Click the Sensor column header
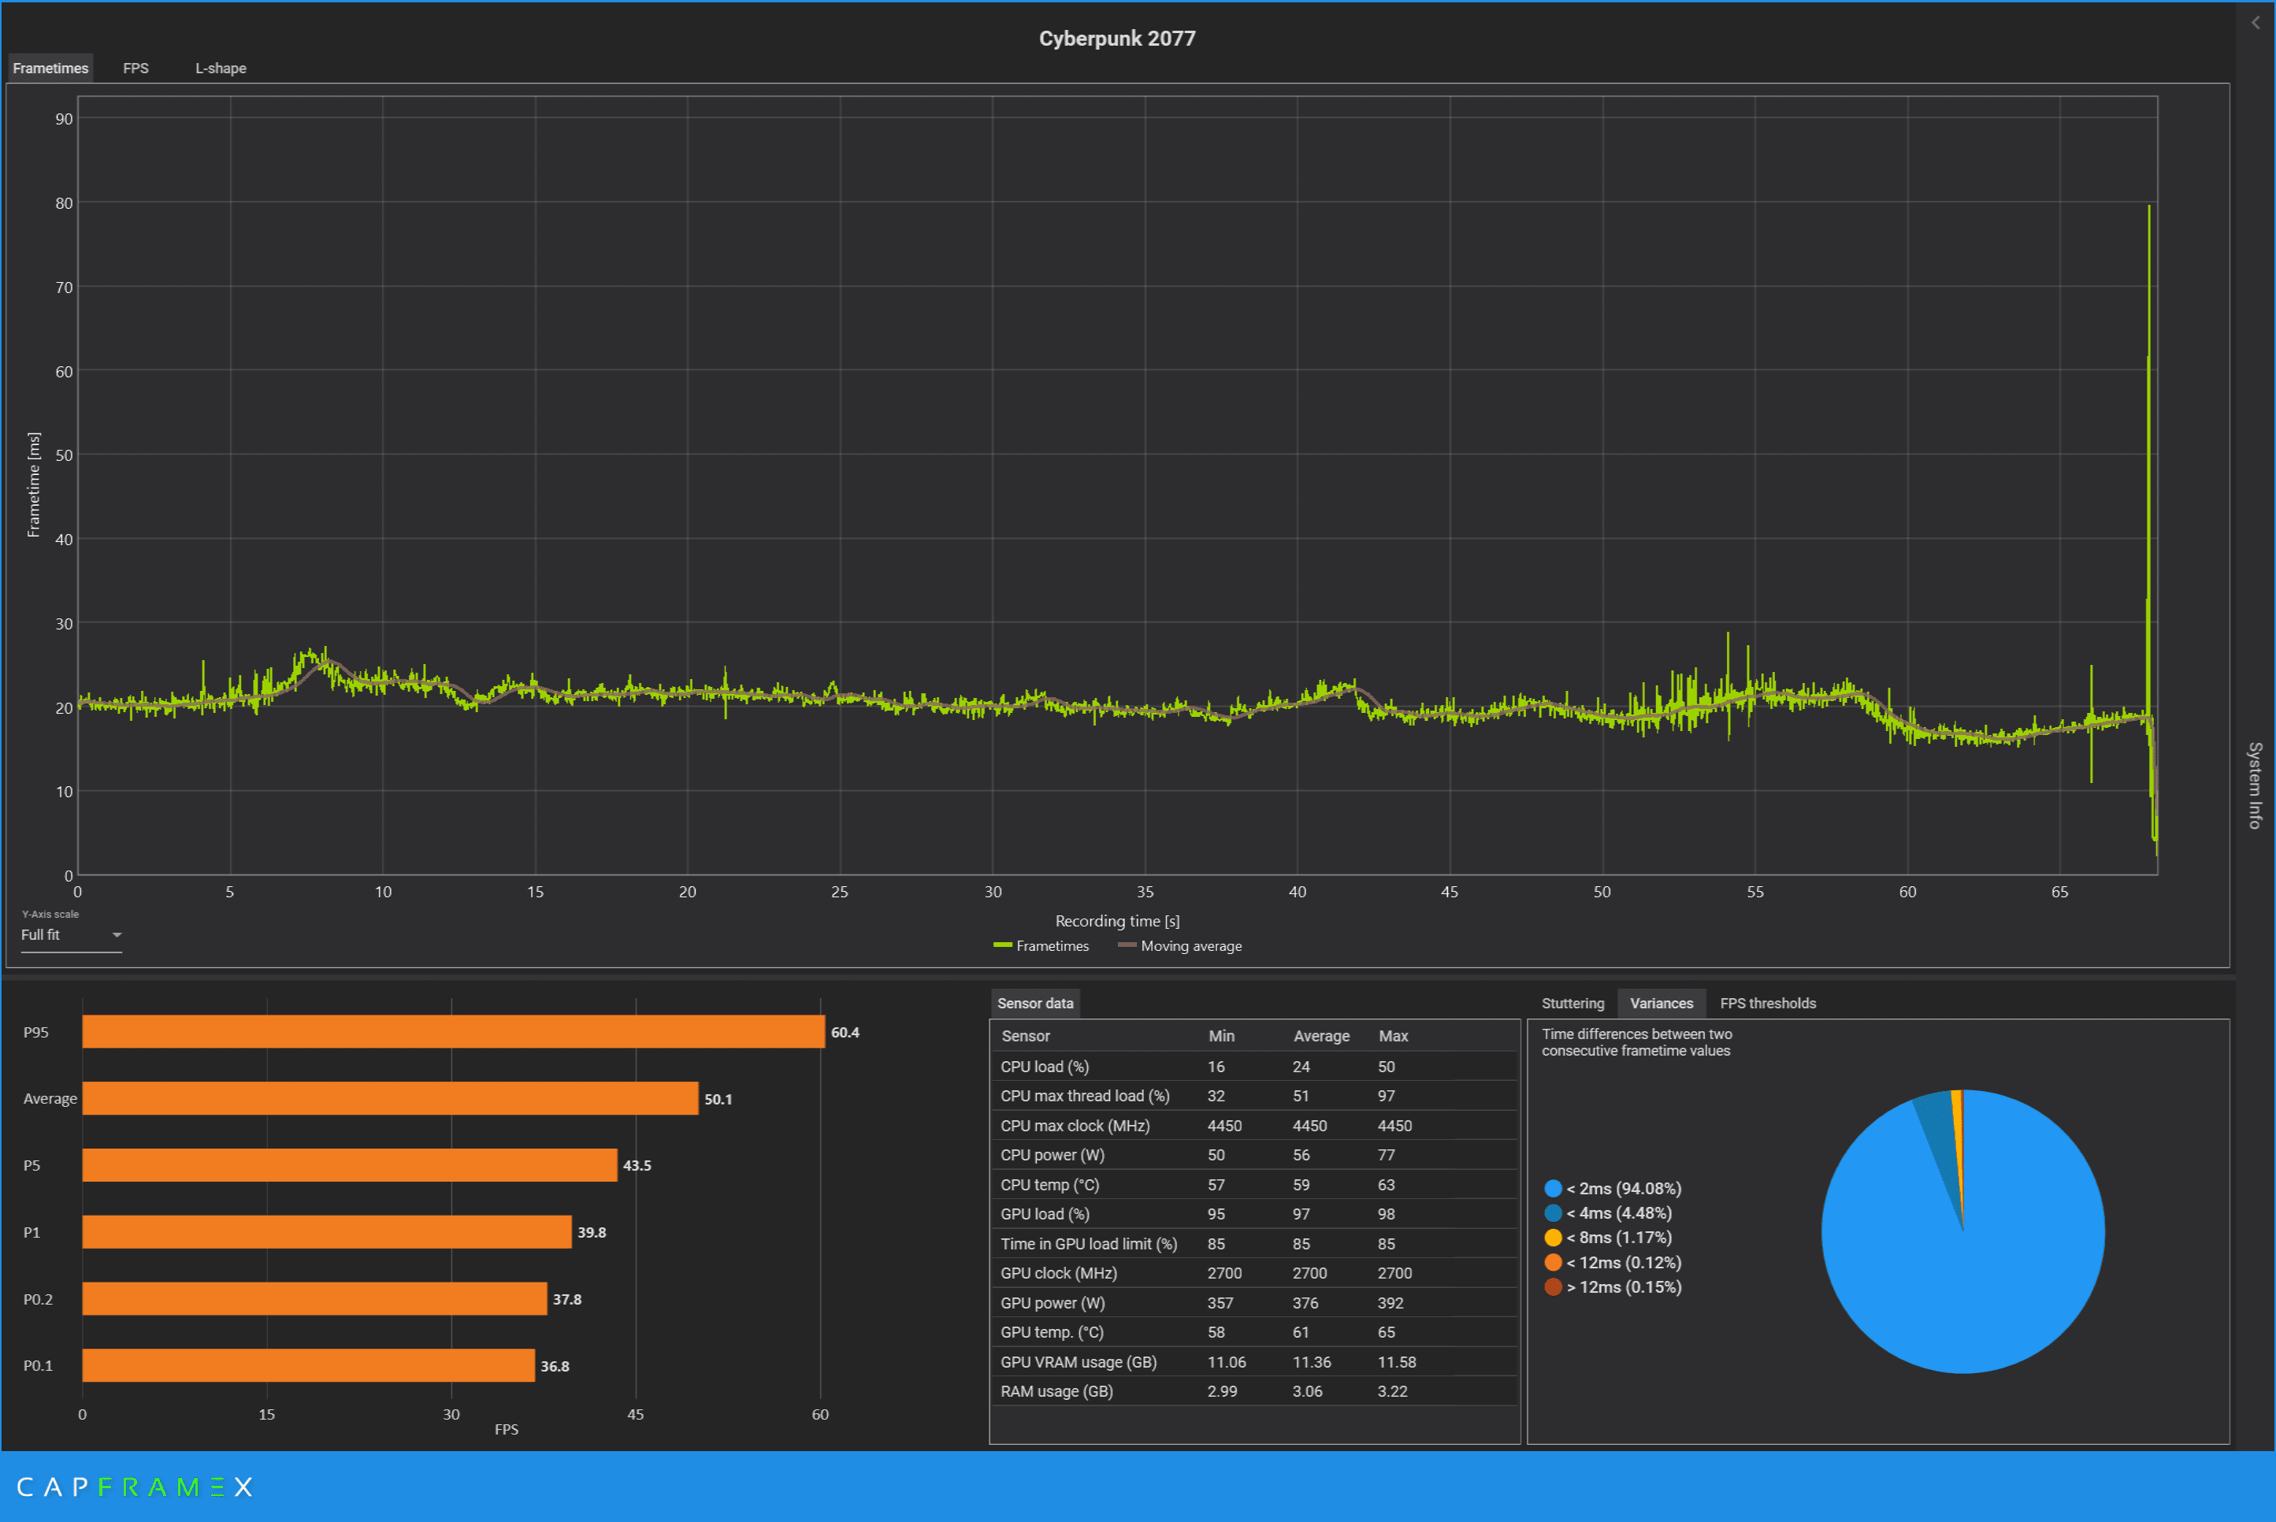Viewport: 2276px width, 1522px height. pos(1025,1036)
